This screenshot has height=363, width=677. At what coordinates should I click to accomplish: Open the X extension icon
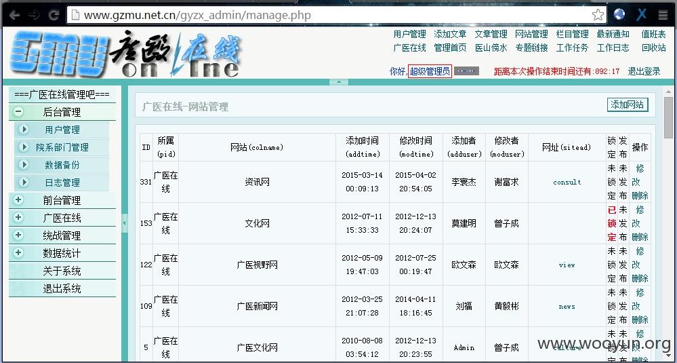point(642,15)
